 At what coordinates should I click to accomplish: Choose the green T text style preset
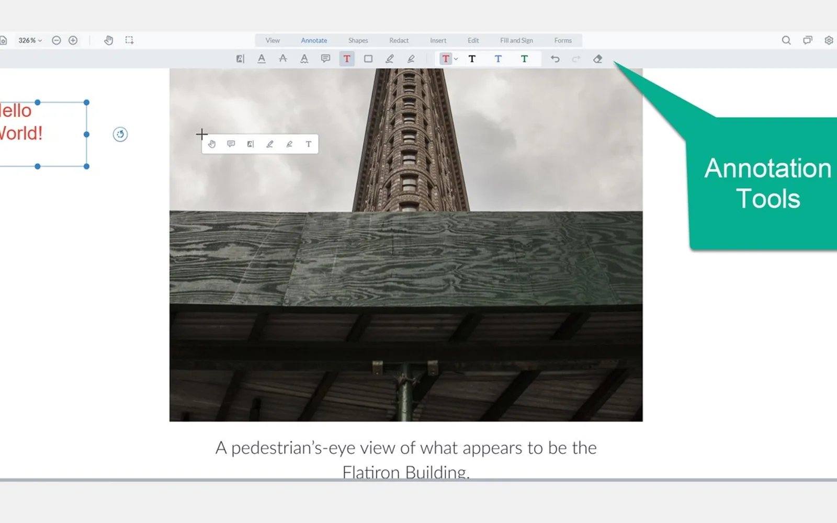point(524,59)
